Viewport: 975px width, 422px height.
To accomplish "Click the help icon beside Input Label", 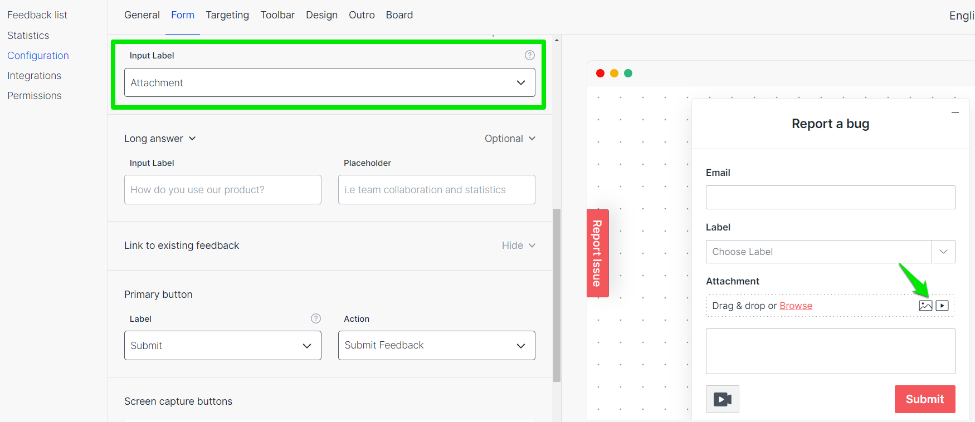I will click(x=530, y=55).
